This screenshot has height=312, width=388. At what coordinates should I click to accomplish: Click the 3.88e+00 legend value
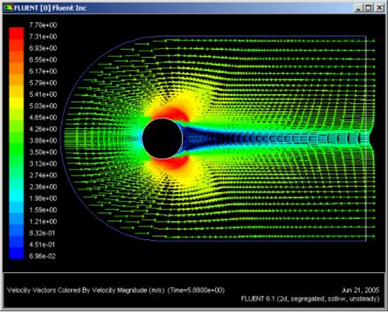click(43, 140)
